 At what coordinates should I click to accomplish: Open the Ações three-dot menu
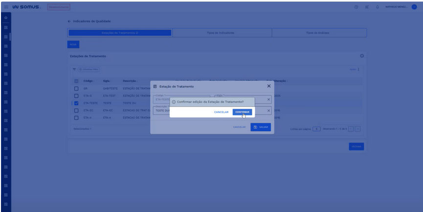pyautogui.click(x=358, y=69)
